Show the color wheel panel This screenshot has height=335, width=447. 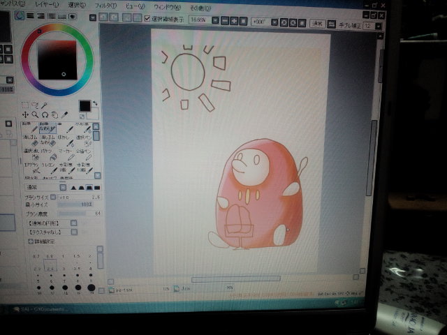click(20, 15)
